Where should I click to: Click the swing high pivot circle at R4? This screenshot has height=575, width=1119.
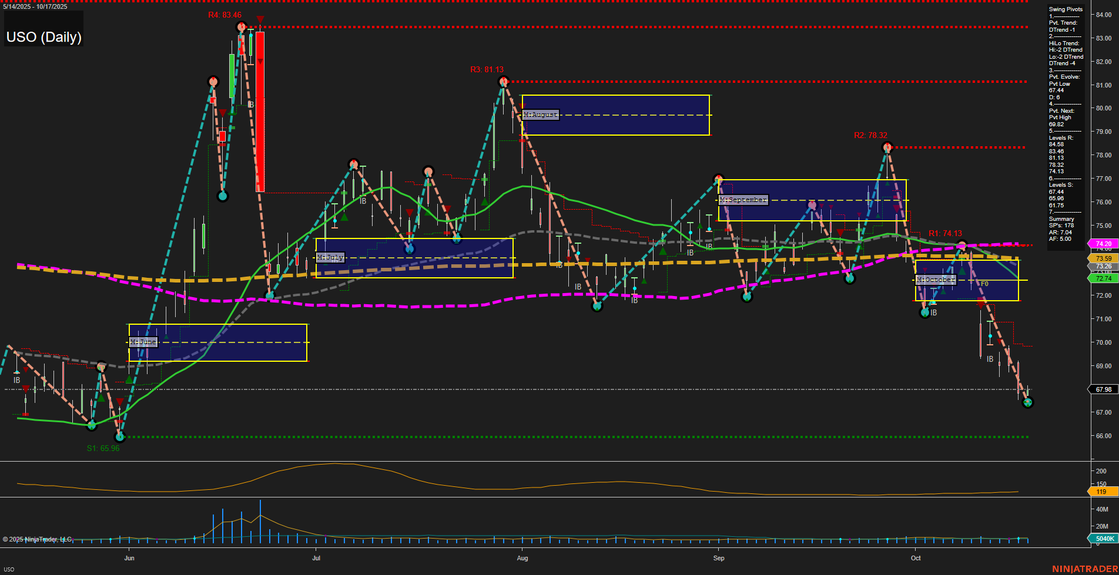[x=241, y=27]
